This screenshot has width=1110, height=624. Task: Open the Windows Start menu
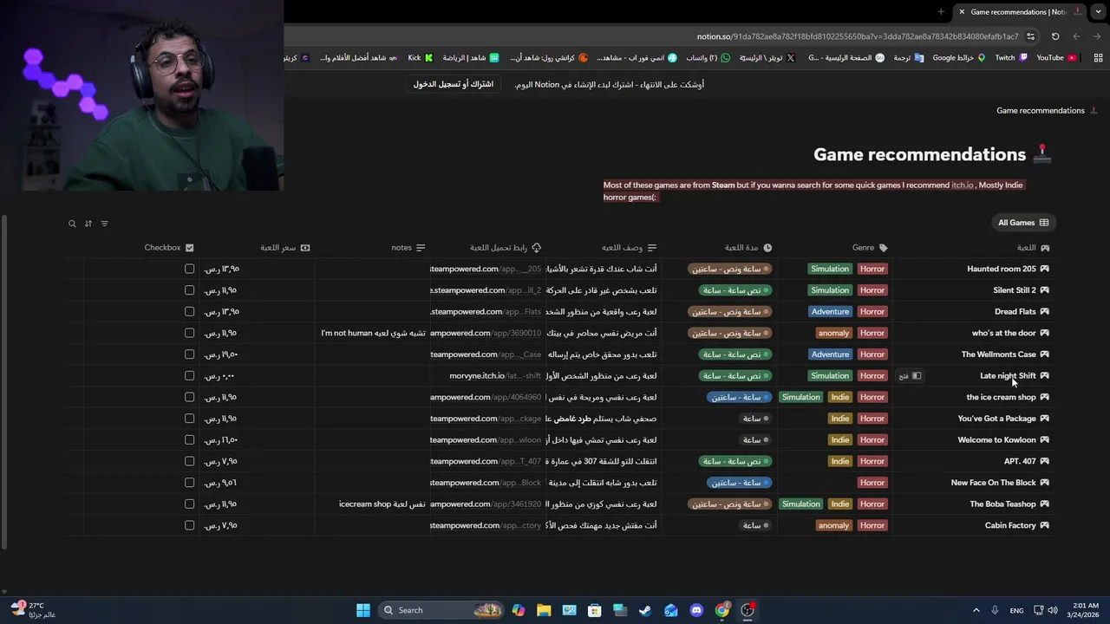363,610
